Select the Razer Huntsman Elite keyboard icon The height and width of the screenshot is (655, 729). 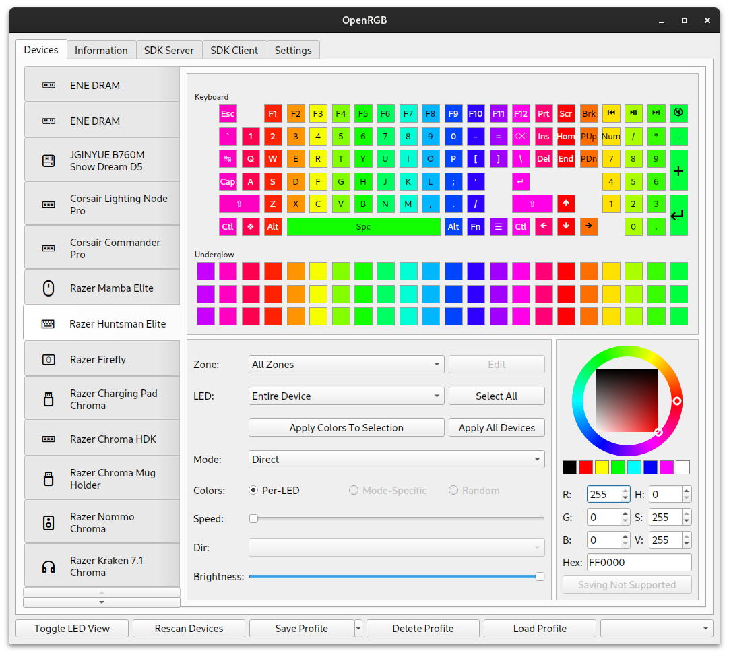(47, 323)
